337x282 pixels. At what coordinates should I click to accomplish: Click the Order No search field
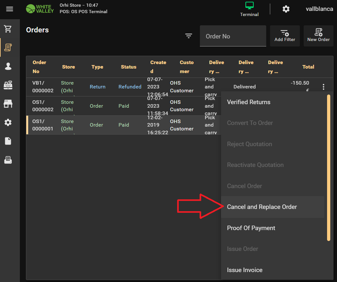tap(233, 36)
